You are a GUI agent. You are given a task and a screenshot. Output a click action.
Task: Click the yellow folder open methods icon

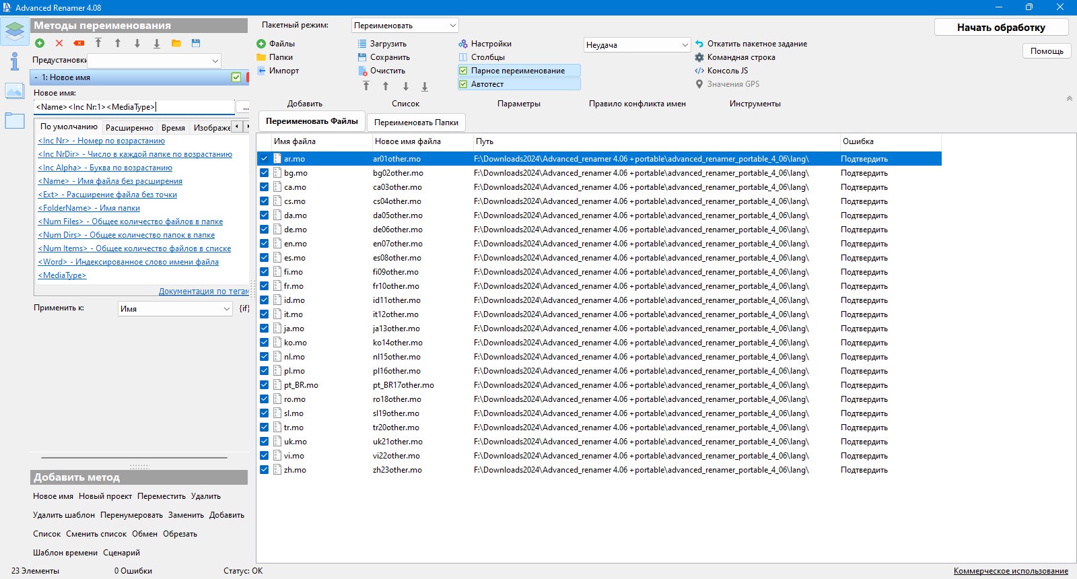pos(176,43)
